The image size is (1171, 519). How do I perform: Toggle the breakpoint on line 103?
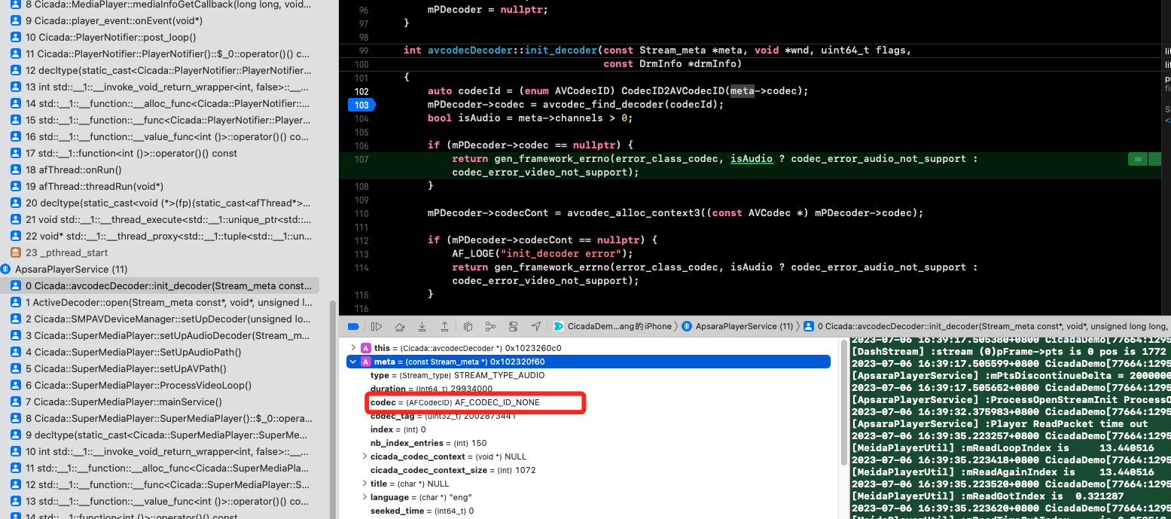point(361,105)
